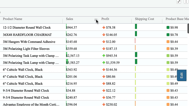Collapse the widget using the minimize arrows icon

point(179,1)
